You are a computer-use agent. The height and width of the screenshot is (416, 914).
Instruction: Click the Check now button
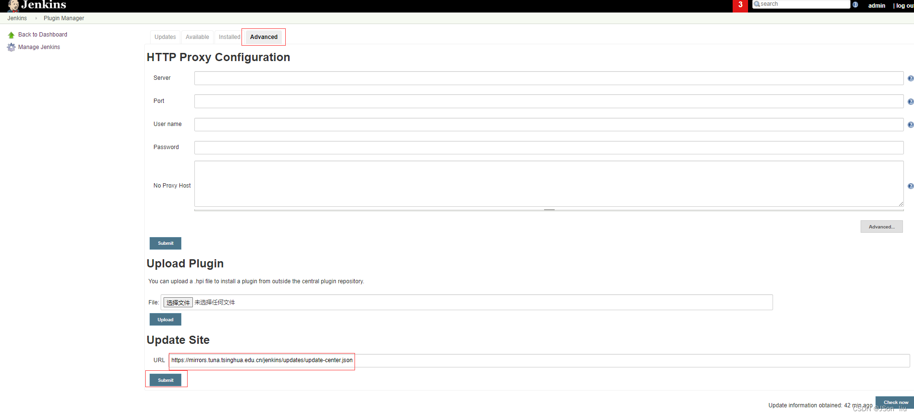tap(895, 403)
